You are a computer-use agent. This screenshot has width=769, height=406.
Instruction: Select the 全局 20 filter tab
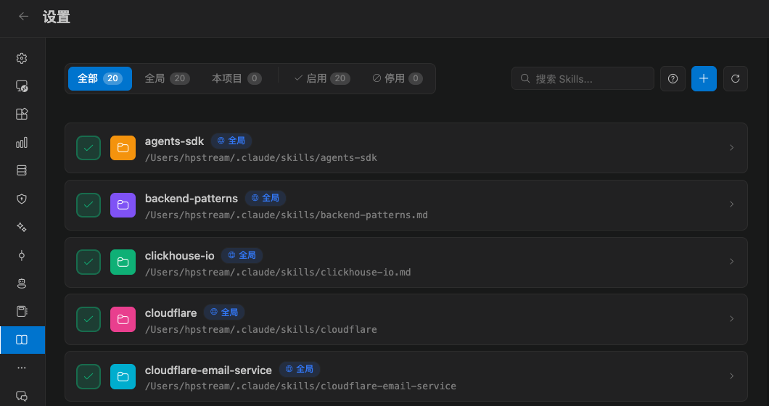point(168,78)
